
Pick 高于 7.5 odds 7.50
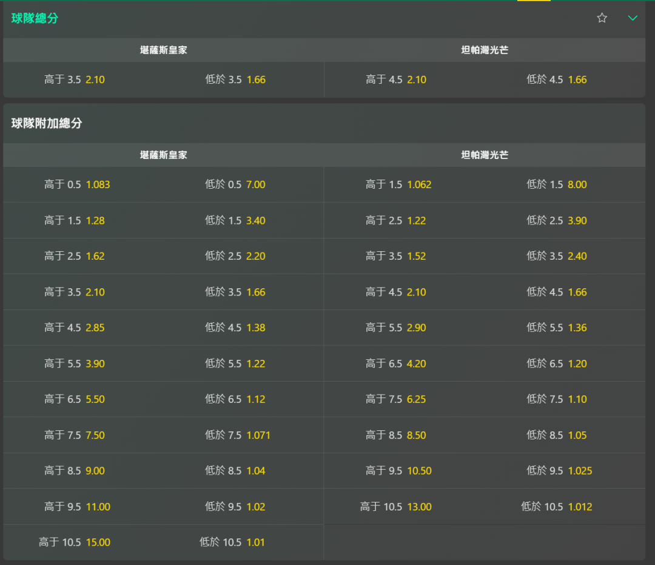pos(75,435)
